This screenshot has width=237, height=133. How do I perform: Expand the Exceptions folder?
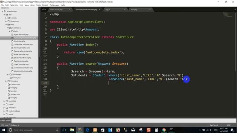6,21
